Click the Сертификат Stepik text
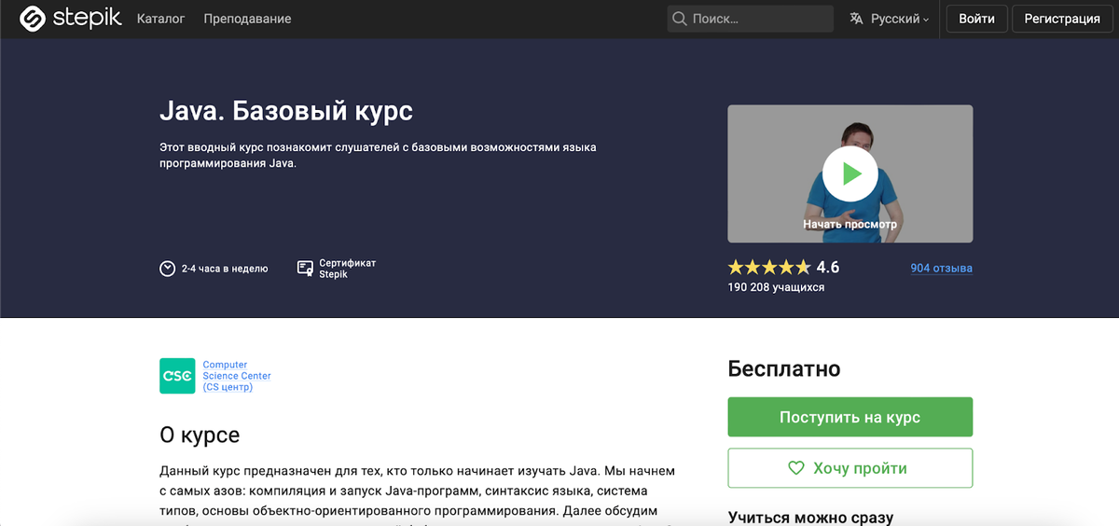The height and width of the screenshot is (526, 1119). pyautogui.click(x=347, y=269)
